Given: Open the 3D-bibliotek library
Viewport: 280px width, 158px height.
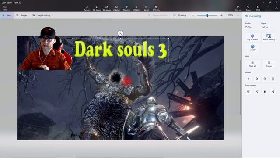Looking at the screenshot, I should point(156,8).
